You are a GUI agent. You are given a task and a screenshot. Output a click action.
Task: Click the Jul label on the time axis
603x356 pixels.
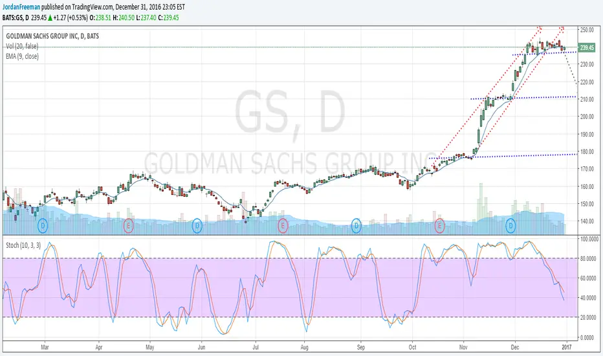pyautogui.click(x=256, y=347)
